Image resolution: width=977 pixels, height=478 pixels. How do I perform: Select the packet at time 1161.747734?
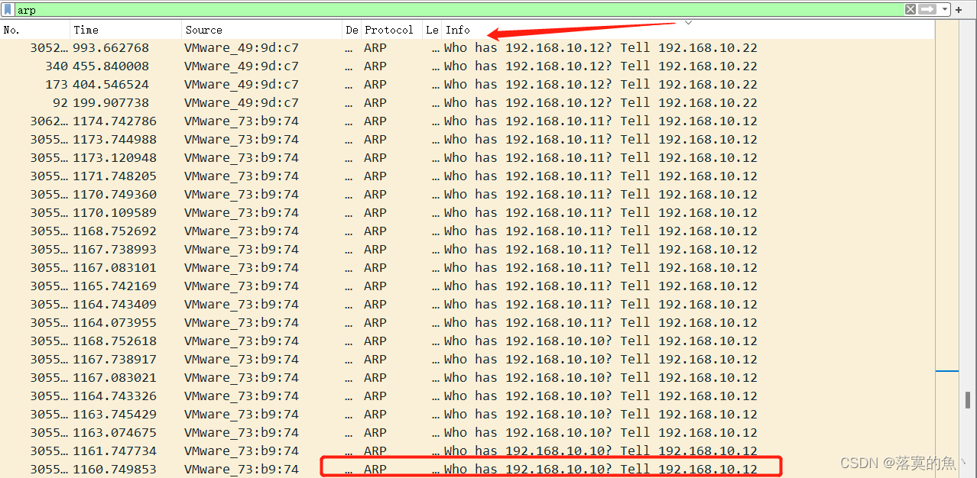pos(467,451)
